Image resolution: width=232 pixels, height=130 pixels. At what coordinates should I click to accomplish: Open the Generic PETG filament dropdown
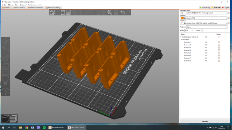click(204, 18)
